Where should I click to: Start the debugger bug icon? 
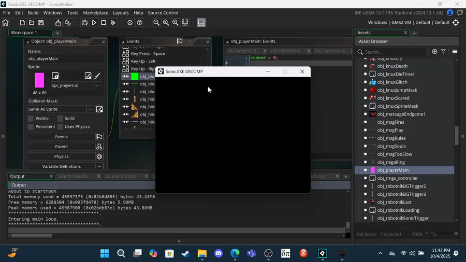click(85, 23)
